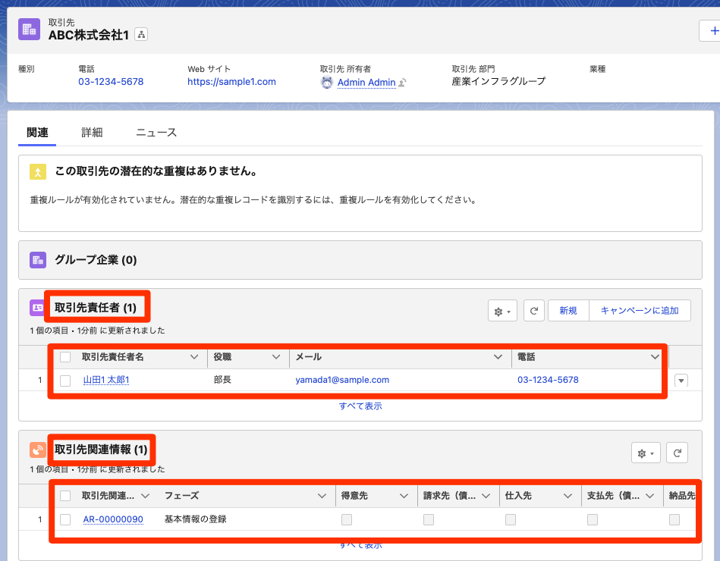Click Admin Admin's user avatar photo
The width and height of the screenshot is (720, 561).
click(x=326, y=81)
